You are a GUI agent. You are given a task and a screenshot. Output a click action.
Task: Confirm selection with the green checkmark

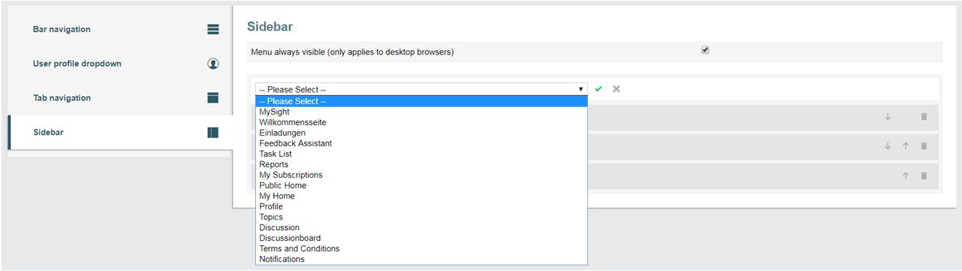click(599, 89)
